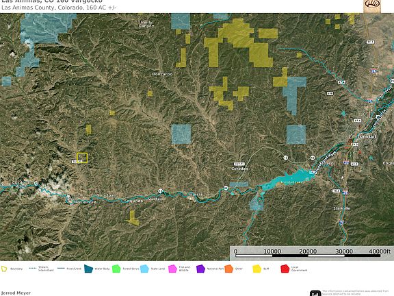
Task: Click the Cokedale place label
Action: [239, 169]
